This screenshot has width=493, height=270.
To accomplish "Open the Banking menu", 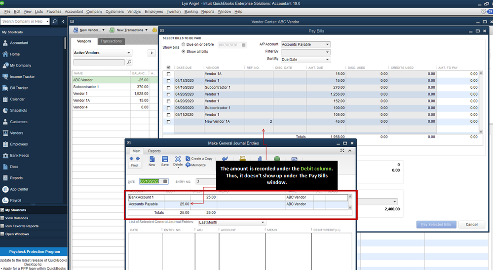I will coord(191,12).
